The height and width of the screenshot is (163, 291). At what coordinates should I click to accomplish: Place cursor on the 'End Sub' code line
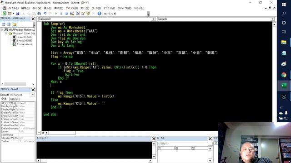pos(50,114)
